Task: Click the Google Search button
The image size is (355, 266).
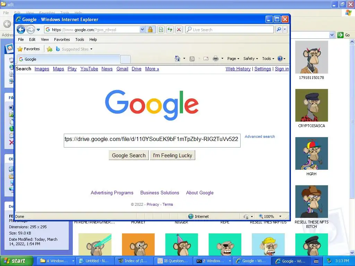Action: (129, 156)
